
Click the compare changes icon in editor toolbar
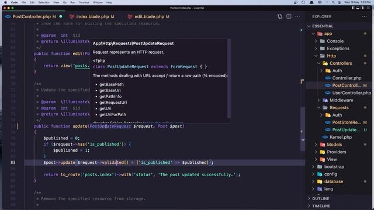coord(280,16)
